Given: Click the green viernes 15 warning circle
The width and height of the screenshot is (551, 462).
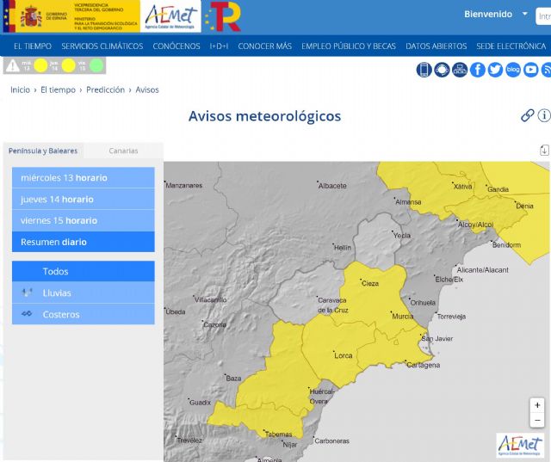Looking at the screenshot, I should click(x=96, y=65).
